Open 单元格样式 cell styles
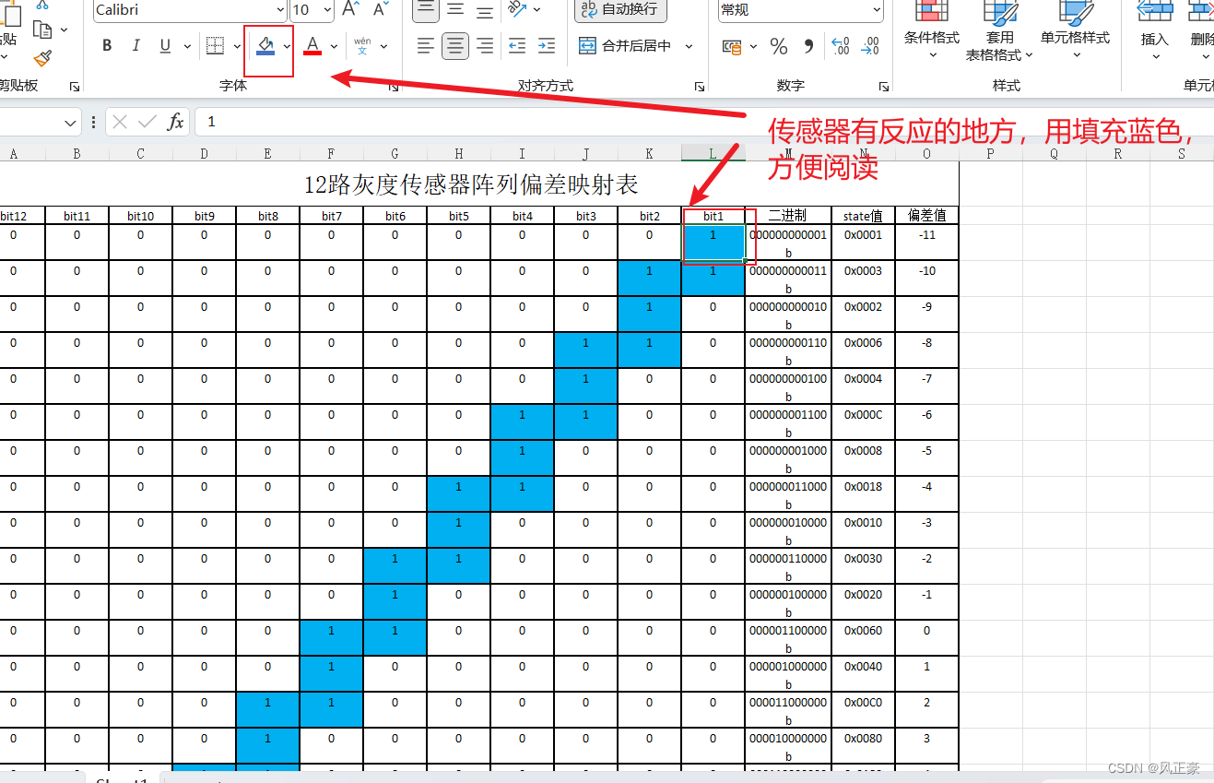 (x=1075, y=31)
